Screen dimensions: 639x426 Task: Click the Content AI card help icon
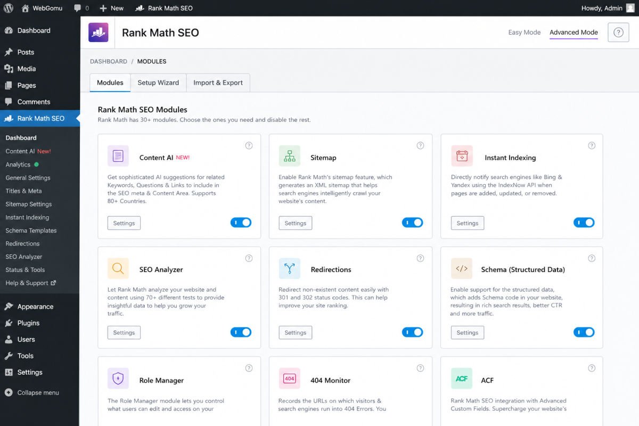[x=249, y=146]
